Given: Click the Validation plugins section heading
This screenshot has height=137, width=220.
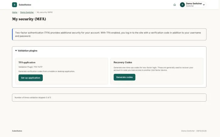Looking at the screenshot, I should pyautogui.click(x=28, y=51).
